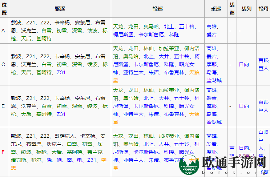Open 朱诺 link in row E
This screenshot has height=177, width=270.
[x=154, y=114]
